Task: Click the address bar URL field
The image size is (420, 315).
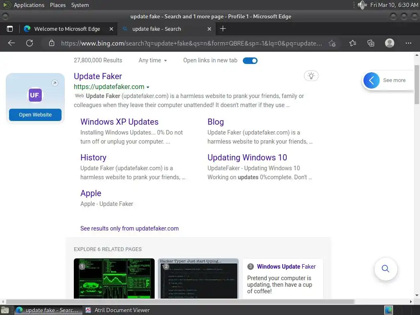Action: click(192, 43)
